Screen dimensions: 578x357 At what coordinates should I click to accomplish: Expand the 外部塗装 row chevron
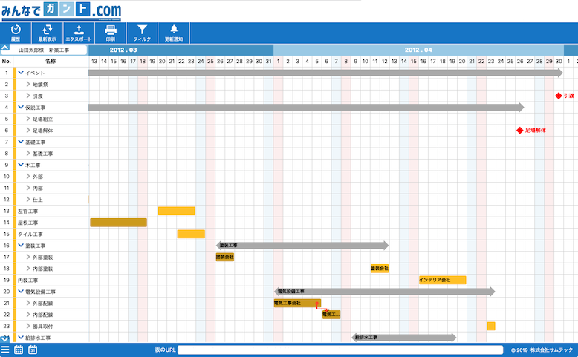29,258
